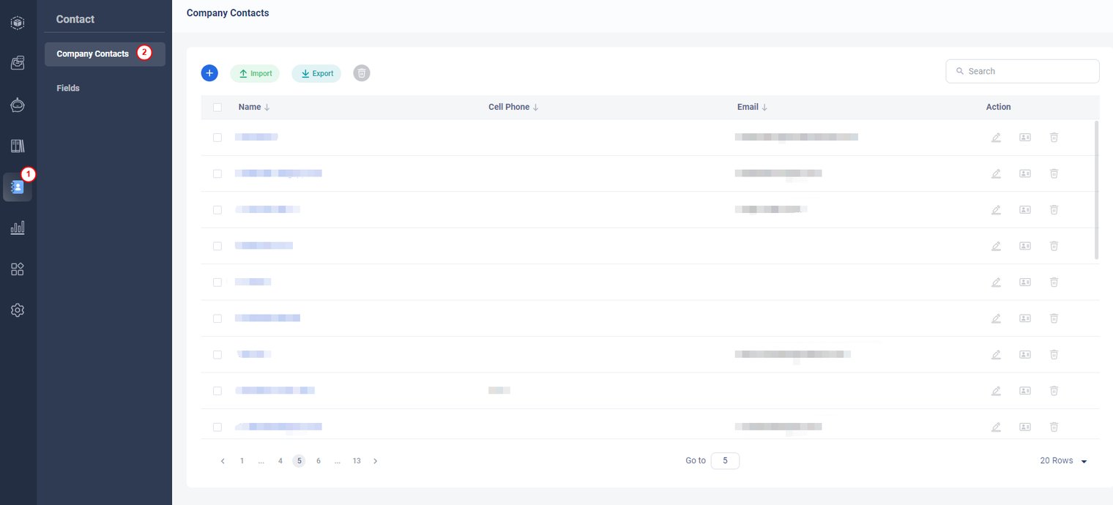The height and width of the screenshot is (505, 1113).
Task: Select the checkbox on fourth contact row
Action: tap(217, 246)
